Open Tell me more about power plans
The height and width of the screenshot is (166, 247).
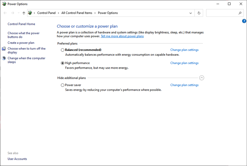(122, 36)
